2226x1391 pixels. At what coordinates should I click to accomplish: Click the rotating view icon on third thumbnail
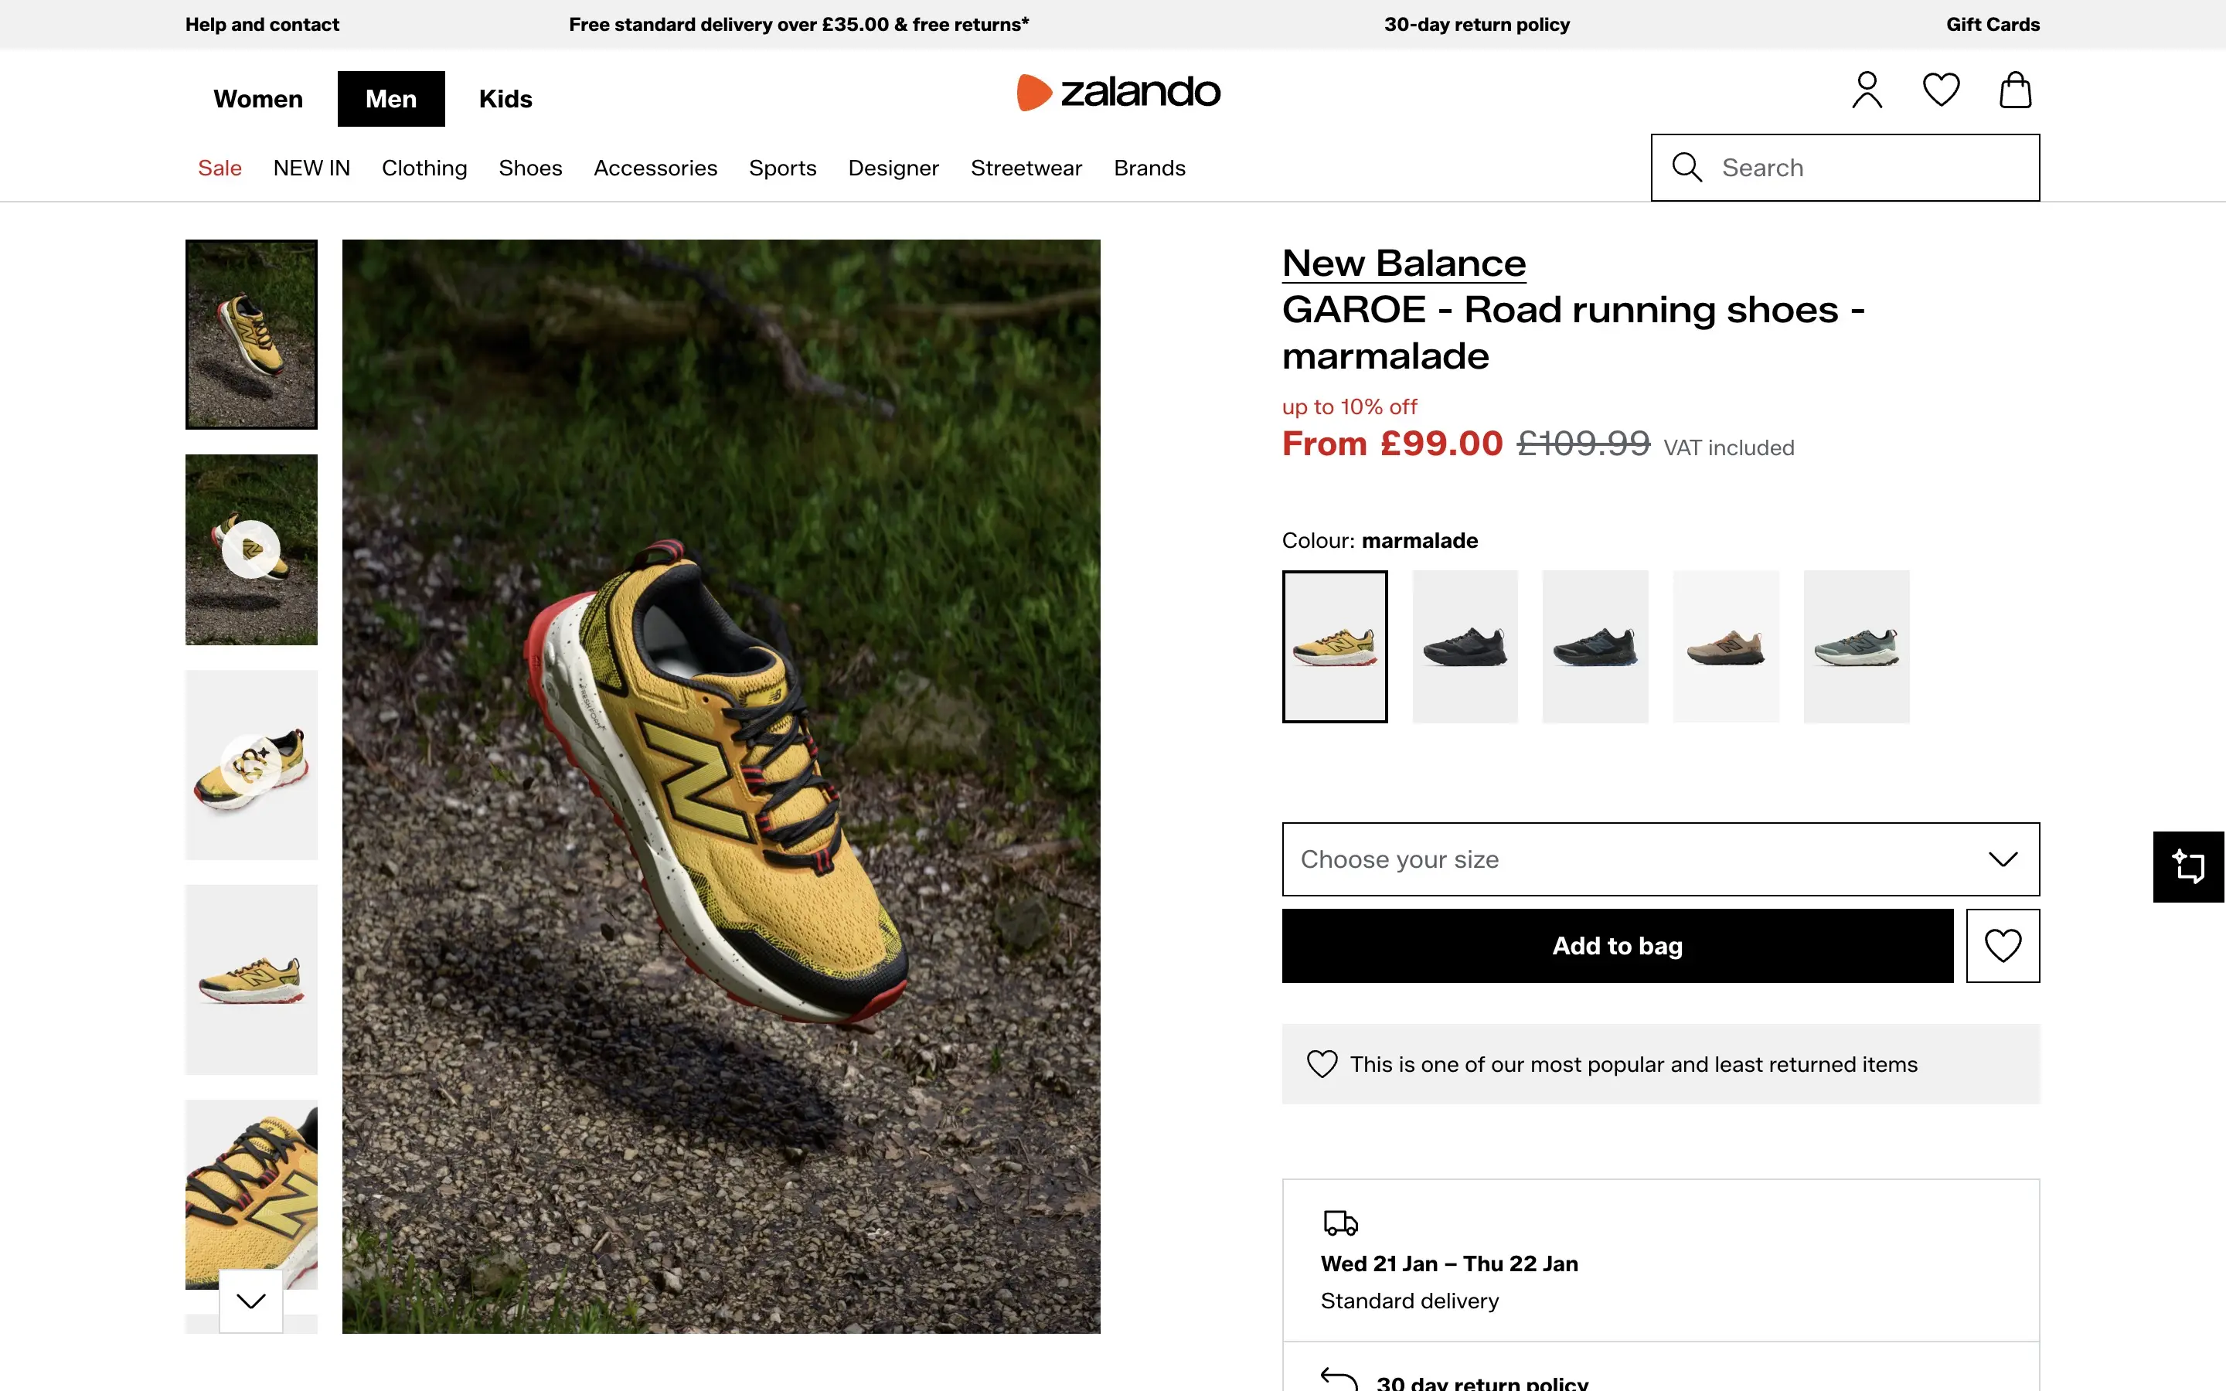point(250,764)
